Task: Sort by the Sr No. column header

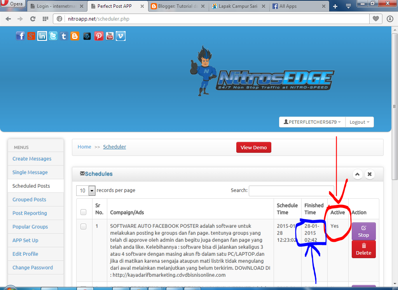Action: 99,209
